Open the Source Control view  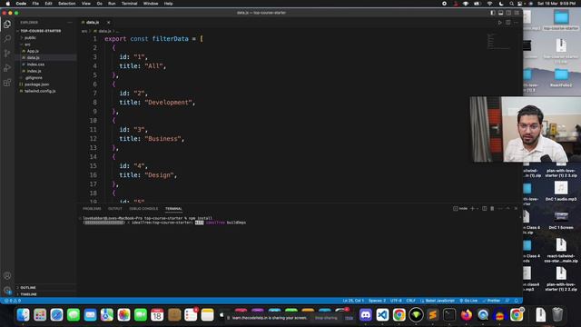click(7, 54)
